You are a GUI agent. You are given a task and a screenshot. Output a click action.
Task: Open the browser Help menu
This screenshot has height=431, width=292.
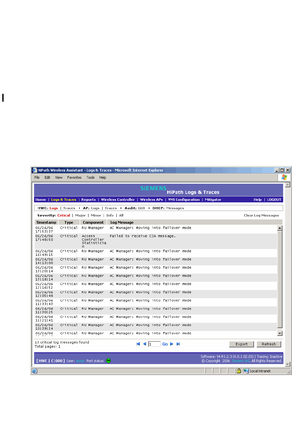pyautogui.click(x=103, y=177)
